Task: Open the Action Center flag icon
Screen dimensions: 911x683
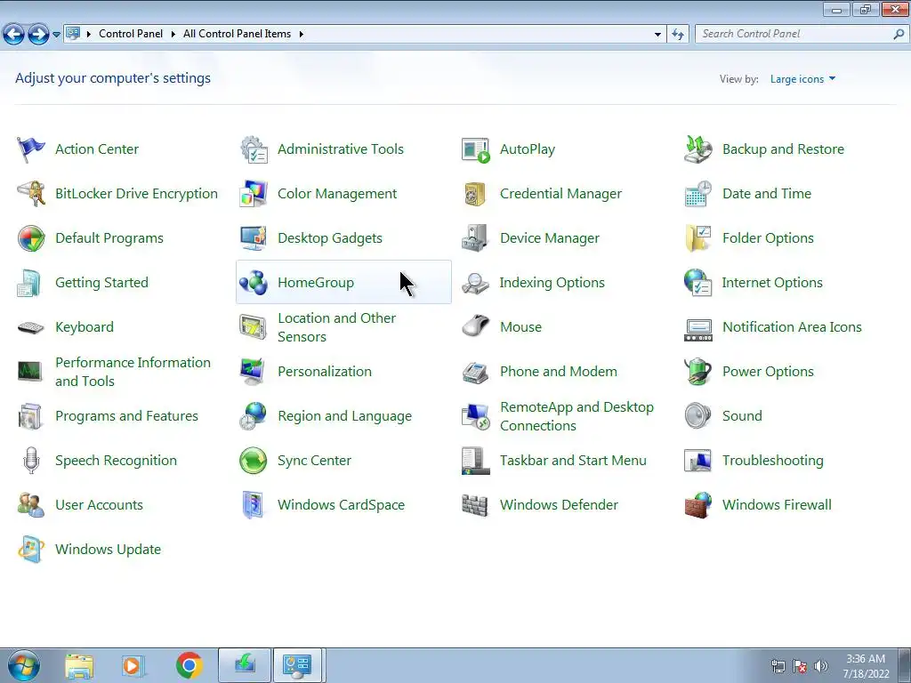Action: coord(31,149)
